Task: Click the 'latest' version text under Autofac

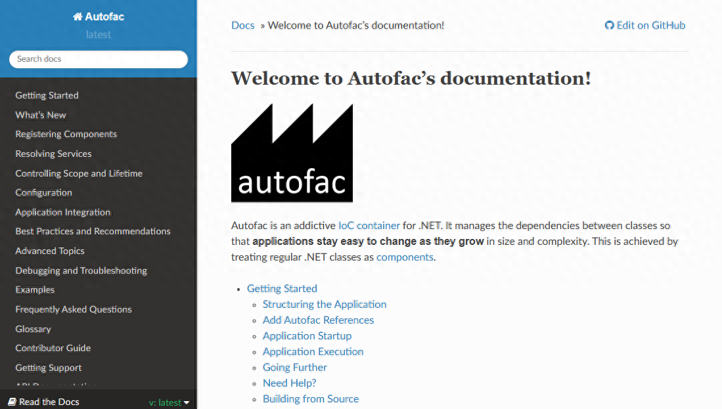Action: (99, 35)
